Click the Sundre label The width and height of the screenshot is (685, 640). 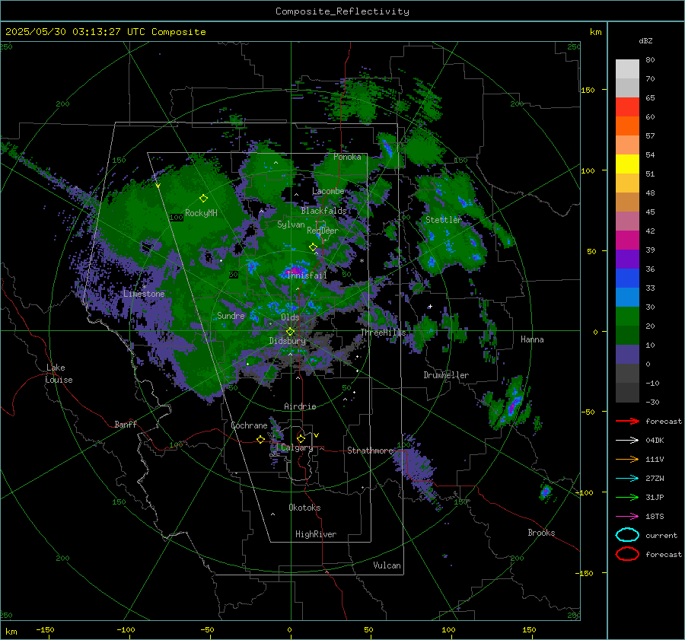(231, 315)
